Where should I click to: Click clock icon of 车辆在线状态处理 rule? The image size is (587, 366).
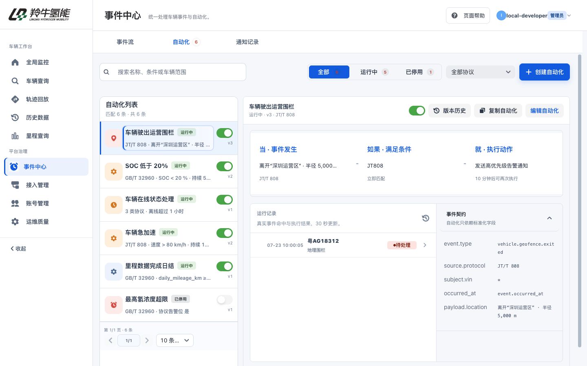[114, 205]
